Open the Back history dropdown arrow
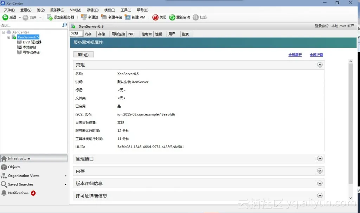The width and height of the screenshot is (360, 213). [x=20, y=18]
